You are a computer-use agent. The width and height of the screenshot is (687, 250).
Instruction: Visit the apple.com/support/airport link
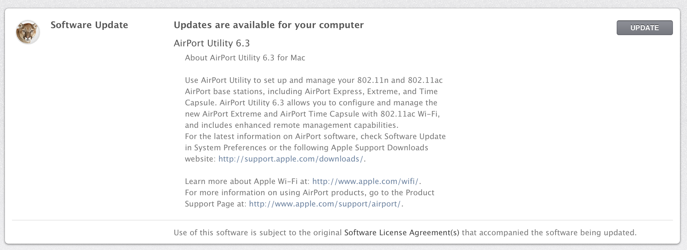click(325, 204)
